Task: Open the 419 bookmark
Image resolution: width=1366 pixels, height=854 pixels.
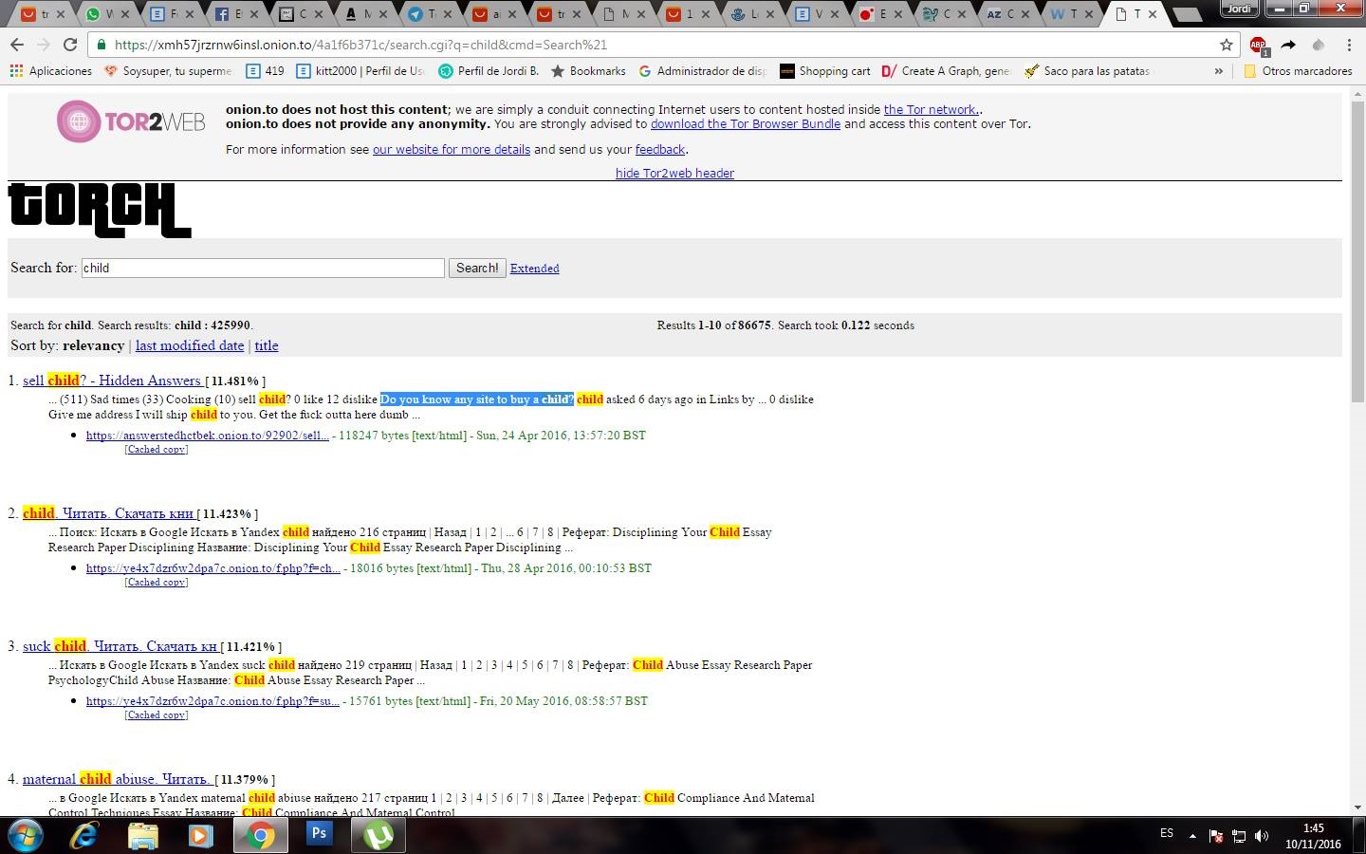Action: [x=265, y=71]
